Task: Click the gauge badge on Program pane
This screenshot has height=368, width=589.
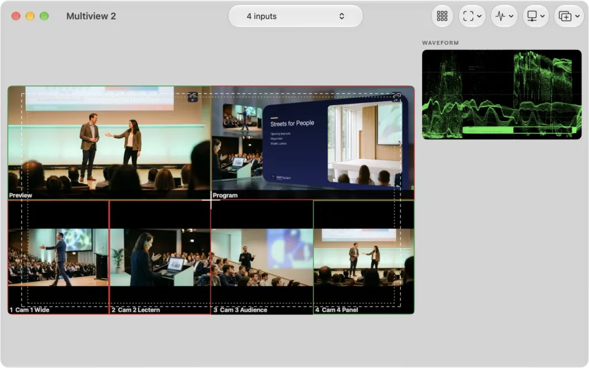Action: point(396,97)
